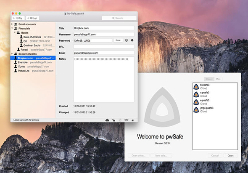This screenshot has height=173, width=248.
Task: Open password history clock icon
Action: pyautogui.click(x=127, y=40)
